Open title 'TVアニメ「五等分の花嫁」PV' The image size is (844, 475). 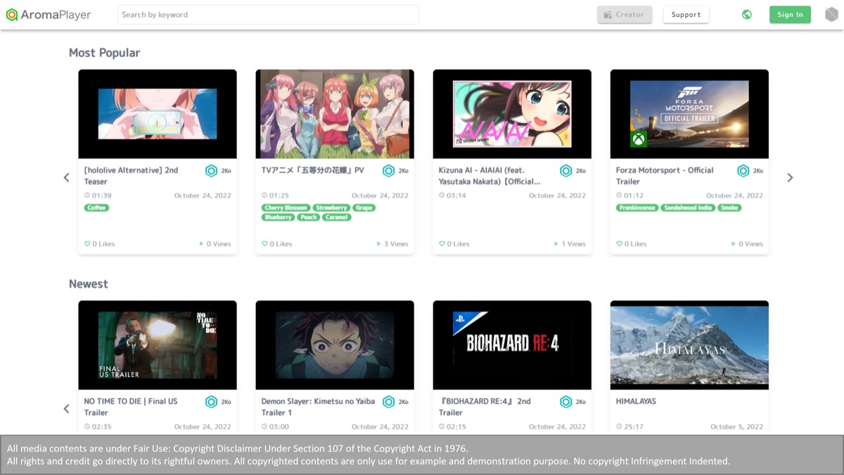(x=313, y=170)
